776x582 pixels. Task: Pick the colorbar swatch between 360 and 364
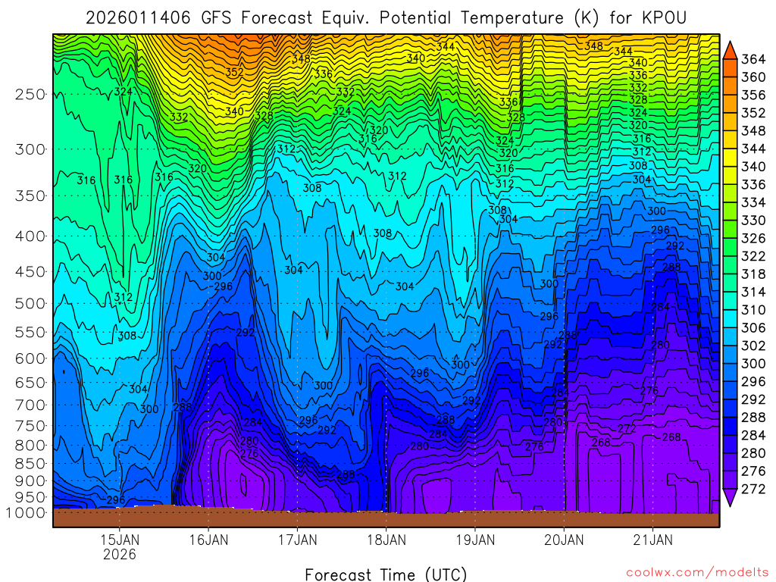click(730, 68)
